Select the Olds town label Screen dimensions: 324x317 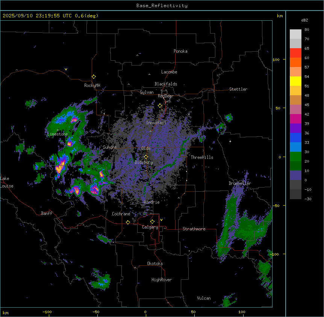[x=146, y=148]
